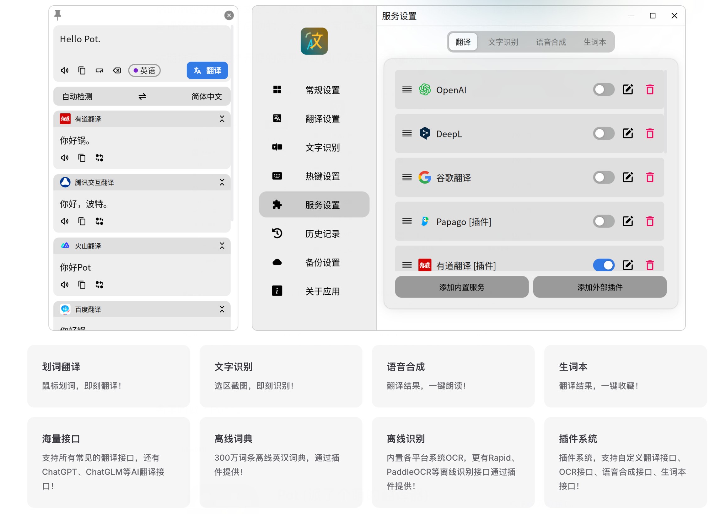Pin the translation window with pushpin icon
715x514 pixels.
58,15
